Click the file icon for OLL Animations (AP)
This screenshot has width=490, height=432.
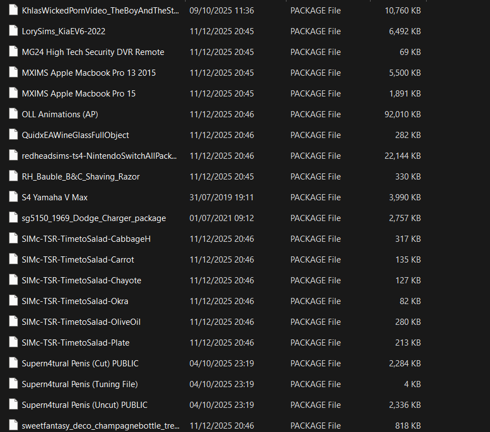[13, 114]
